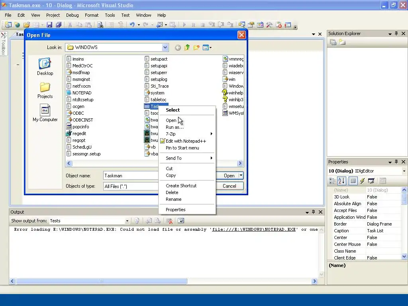Open My Computer in places bar
Viewport: 408px width, 306px height.
click(x=45, y=113)
